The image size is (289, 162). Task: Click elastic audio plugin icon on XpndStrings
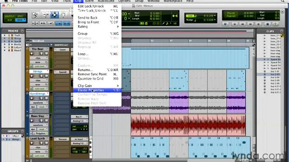[31, 111]
